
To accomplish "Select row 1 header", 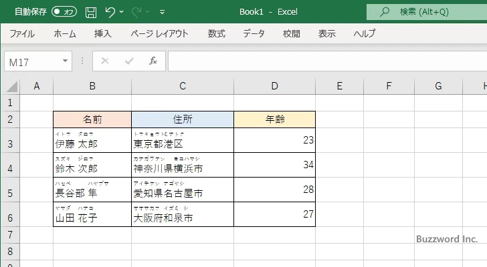I will 10,103.
